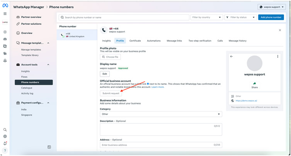Click in the phone number search field
291x156 pixels.
[x=124, y=17]
